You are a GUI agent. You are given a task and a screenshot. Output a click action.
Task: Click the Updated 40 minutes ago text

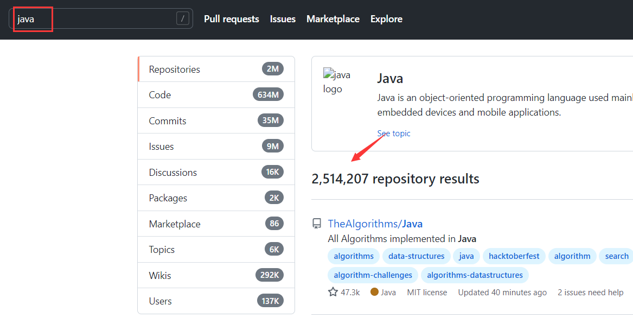click(502, 292)
